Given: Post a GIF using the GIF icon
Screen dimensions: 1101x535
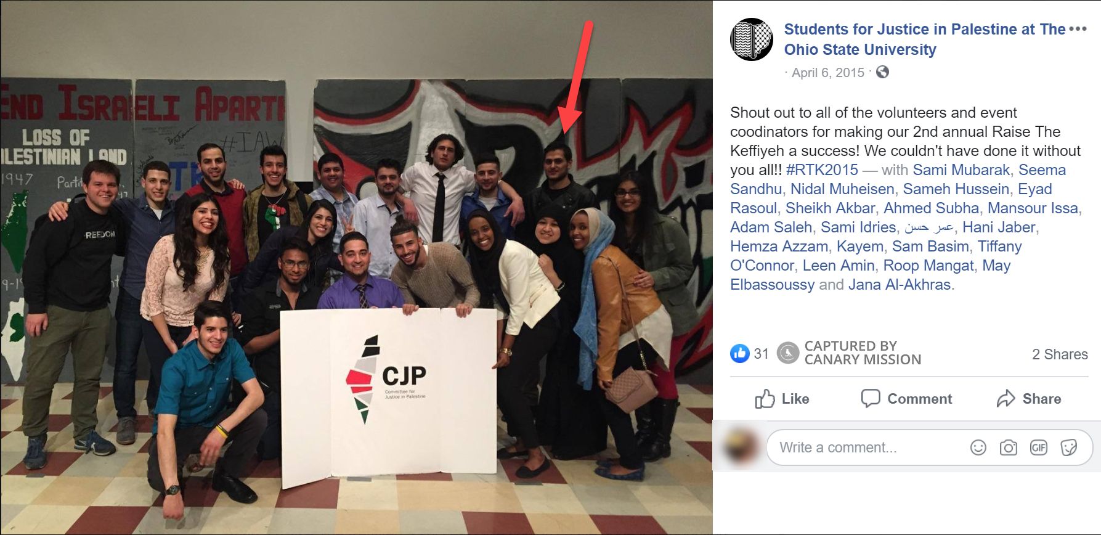Looking at the screenshot, I should (1039, 447).
